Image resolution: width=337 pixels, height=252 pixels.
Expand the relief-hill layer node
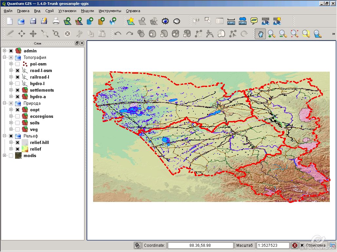[x=11, y=142]
